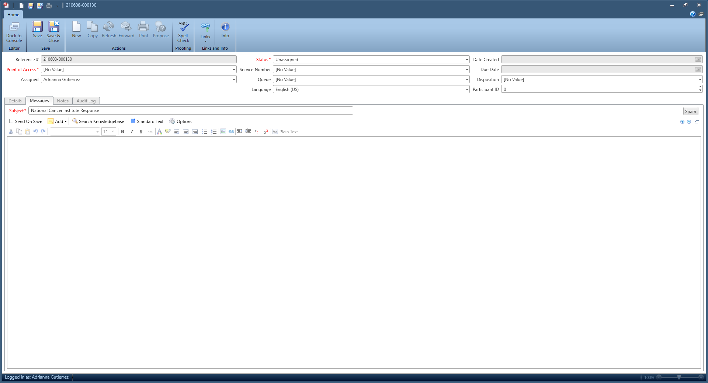The height and width of the screenshot is (383, 708).
Task: Click the Spam button
Action: click(690, 112)
